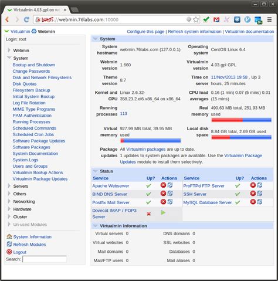The height and width of the screenshot is (281, 278).
Task: Open Scheduled Cron Jobs module
Action: [33, 134]
